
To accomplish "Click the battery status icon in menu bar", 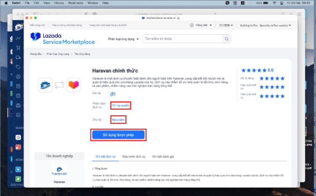I will (x=266, y=3).
